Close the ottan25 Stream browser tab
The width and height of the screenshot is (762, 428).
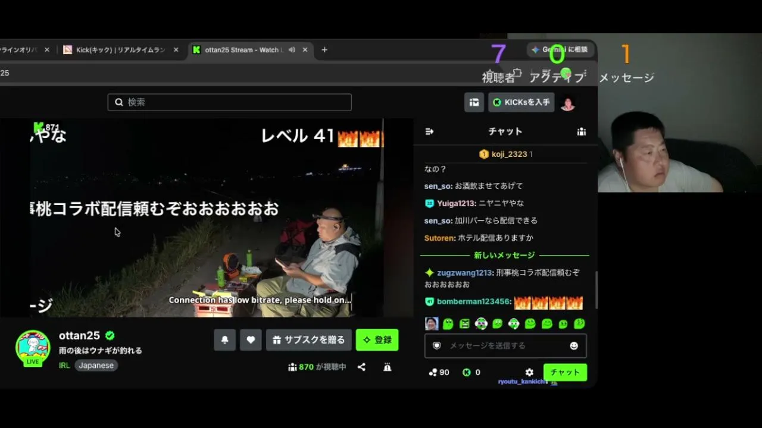[x=305, y=50]
